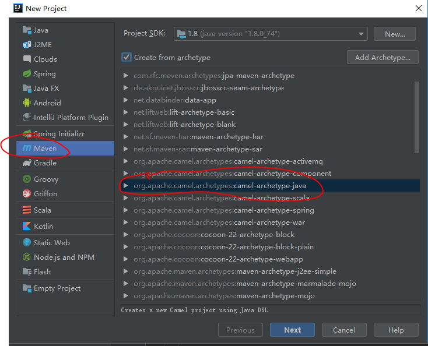Click the Kotlin K icon
The height and width of the screenshot is (346, 428).
coord(27,226)
